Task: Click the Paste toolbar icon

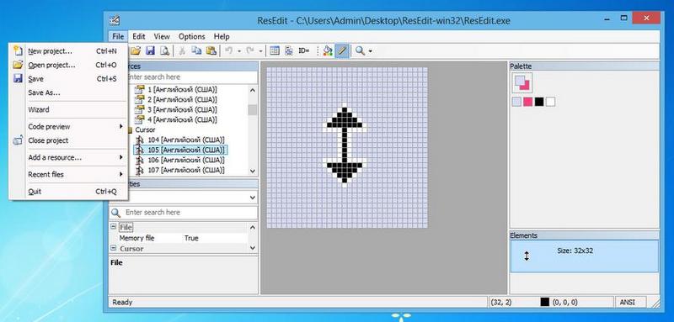Action: coord(211,50)
